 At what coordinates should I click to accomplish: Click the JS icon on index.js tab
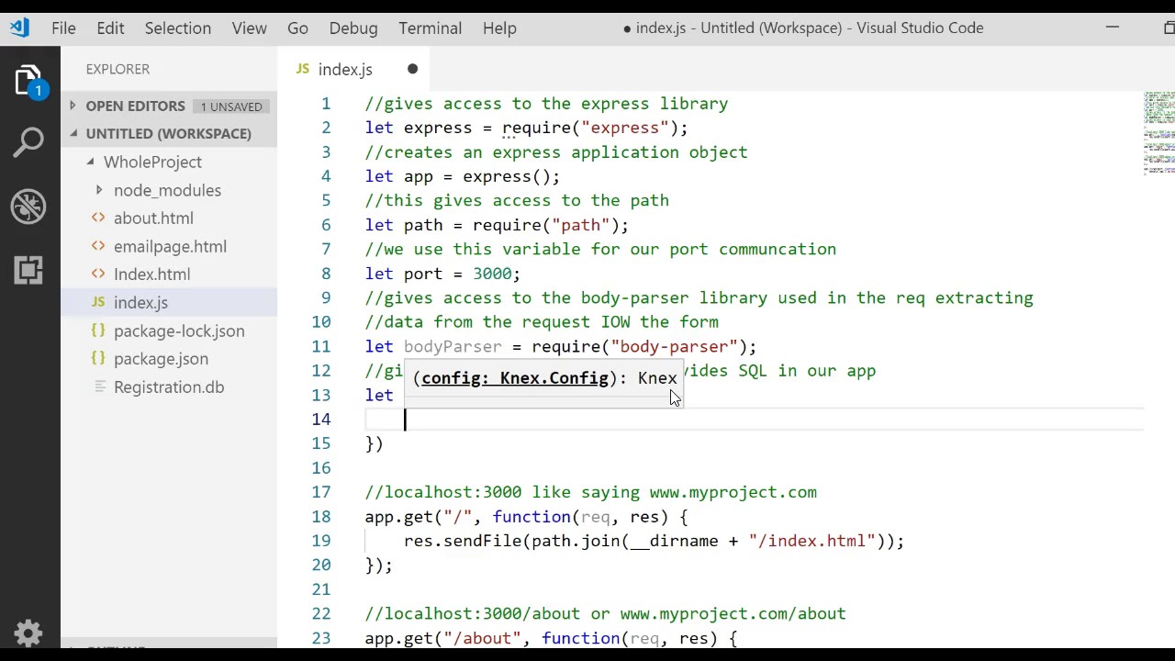point(303,70)
